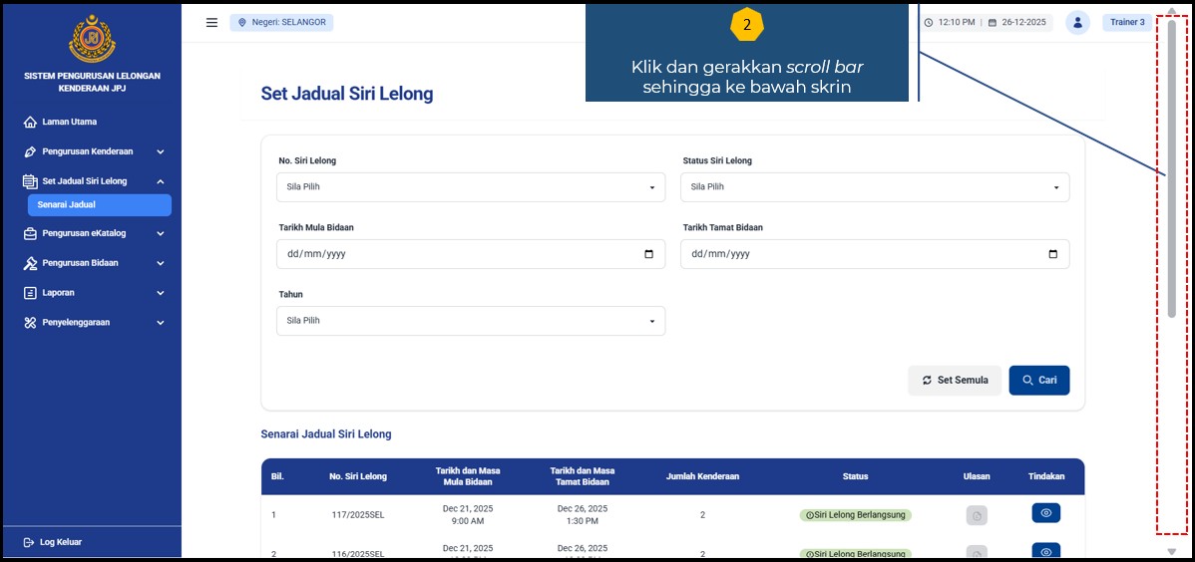Click calendar icon in Tarikh Tamat Bidaan

[1052, 254]
